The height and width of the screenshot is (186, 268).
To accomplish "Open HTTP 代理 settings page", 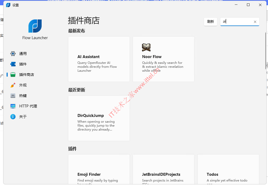I will pos(28,106).
